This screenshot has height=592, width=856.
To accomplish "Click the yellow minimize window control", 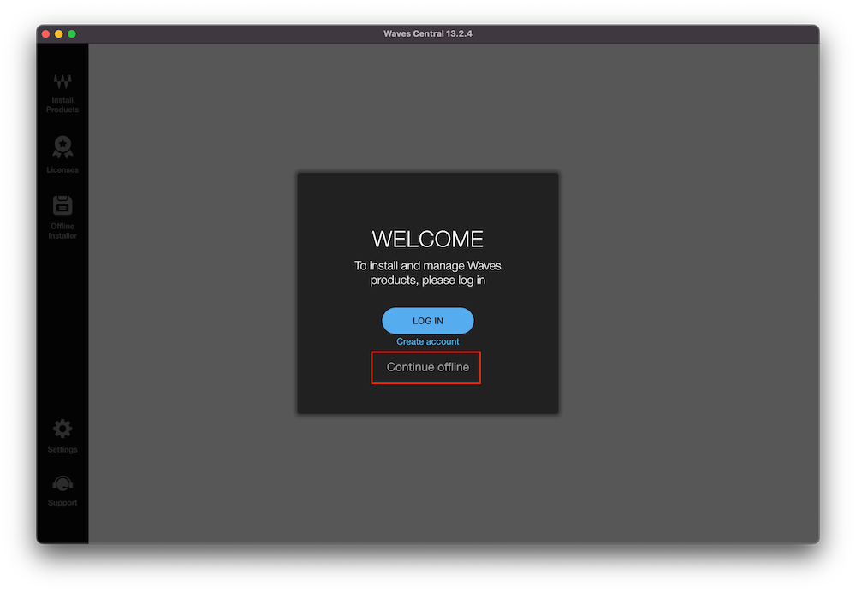I will tap(58, 33).
